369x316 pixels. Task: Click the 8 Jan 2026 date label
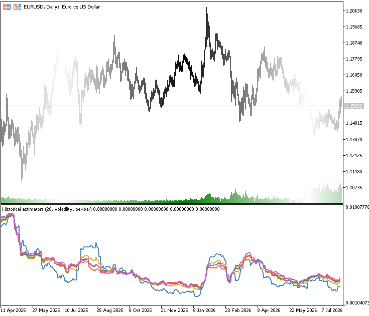pos(204,310)
